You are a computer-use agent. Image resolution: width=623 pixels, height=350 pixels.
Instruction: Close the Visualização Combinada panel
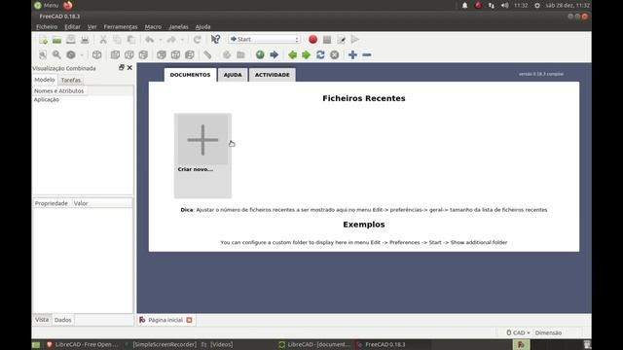coord(129,67)
